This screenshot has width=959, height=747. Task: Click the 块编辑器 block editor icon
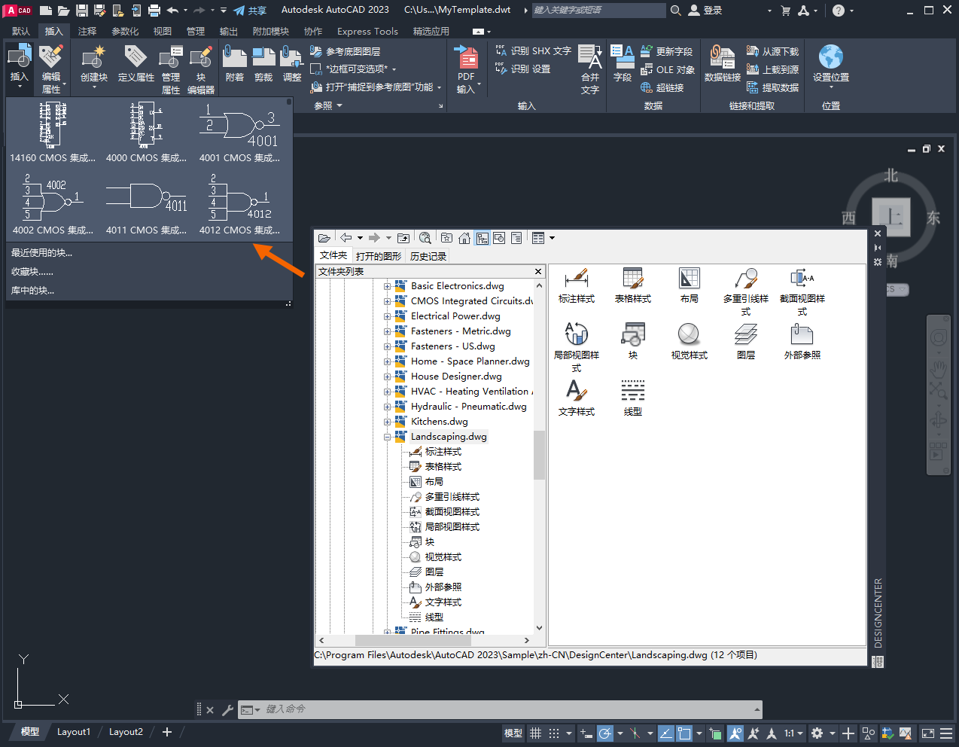point(201,57)
